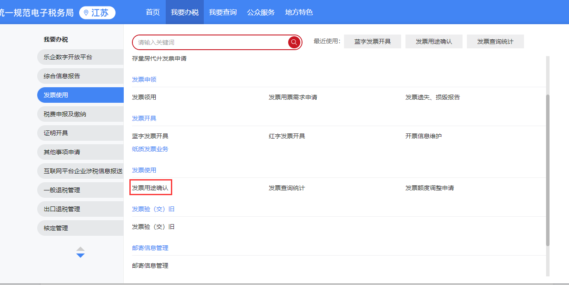This screenshot has height=285, width=569.
Task: Click the 发票查询统计 recent-use button
Action: coord(495,41)
